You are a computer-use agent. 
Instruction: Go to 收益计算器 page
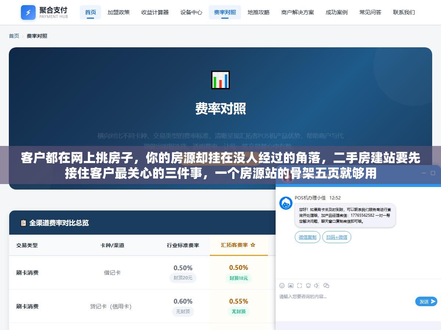pyautogui.click(x=155, y=12)
